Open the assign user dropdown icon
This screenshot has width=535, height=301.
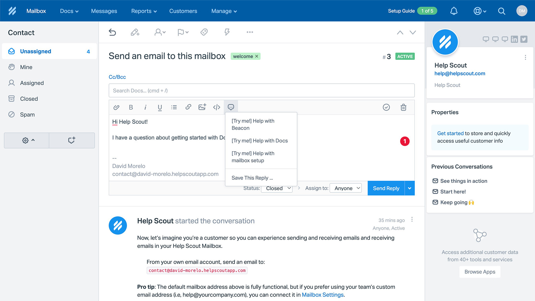tap(160, 32)
